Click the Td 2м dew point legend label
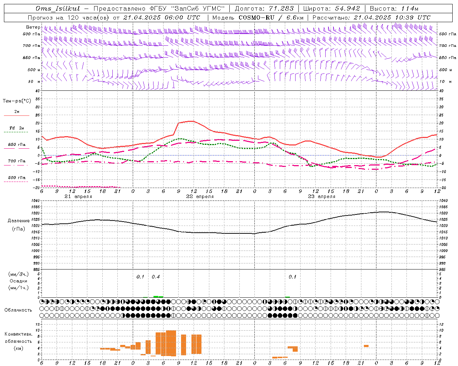The height and width of the screenshot is (366, 458). point(17,128)
